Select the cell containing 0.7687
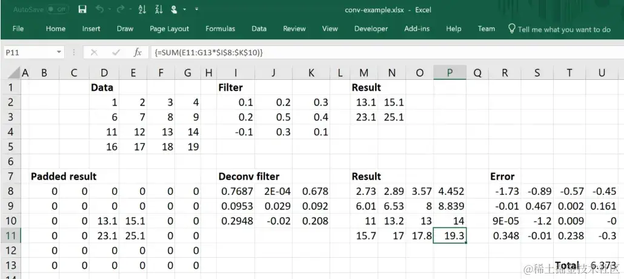The image size is (624, 279). point(236,191)
